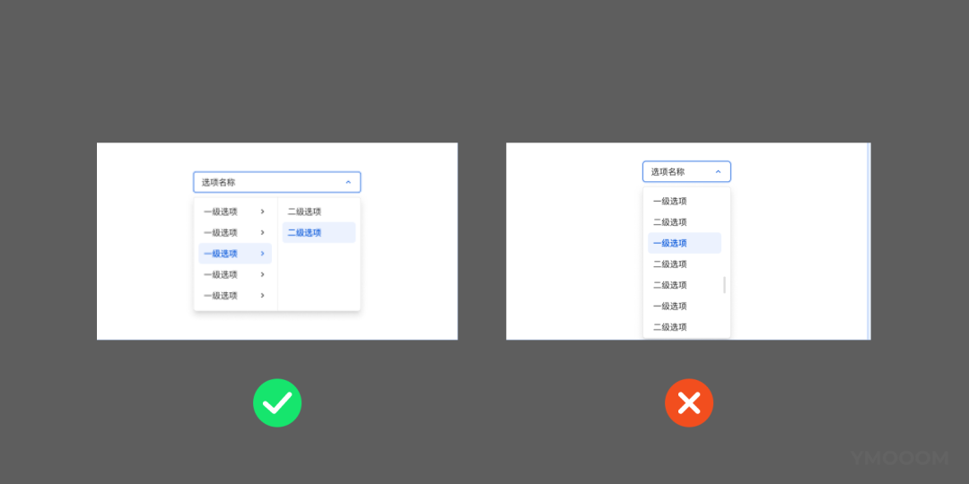The width and height of the screenshot is (969, 484).
Task: Select the second item 二级选项 in the scrolling list
Action: coord(670,222)
